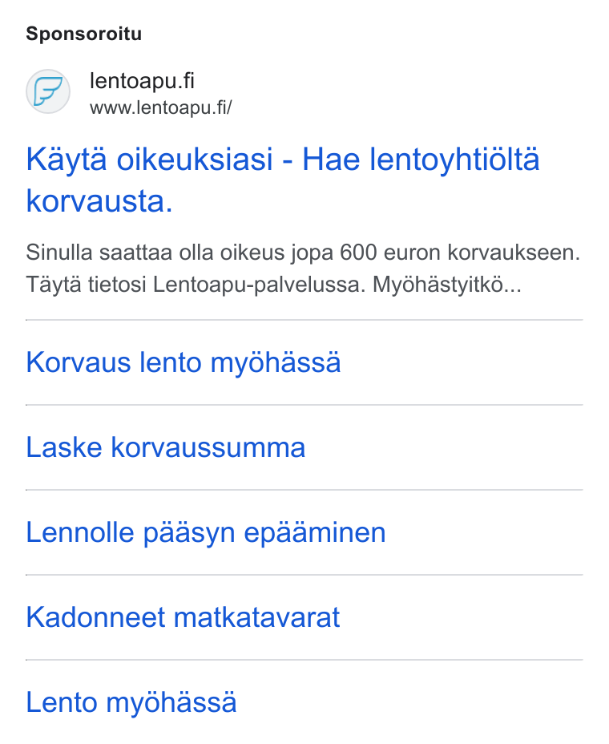Open the 'Kadonneet matkatavarat' sitelink
The height and width of the screenshot is (744, 609).
[183, 617]
